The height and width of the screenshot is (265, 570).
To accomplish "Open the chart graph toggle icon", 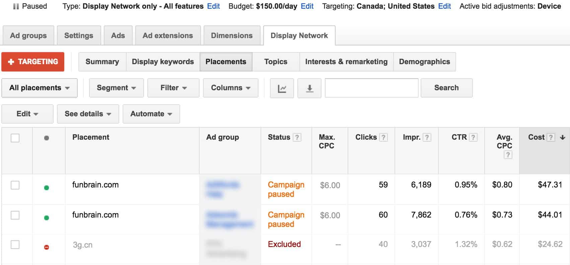I will (x=282, y=88).
